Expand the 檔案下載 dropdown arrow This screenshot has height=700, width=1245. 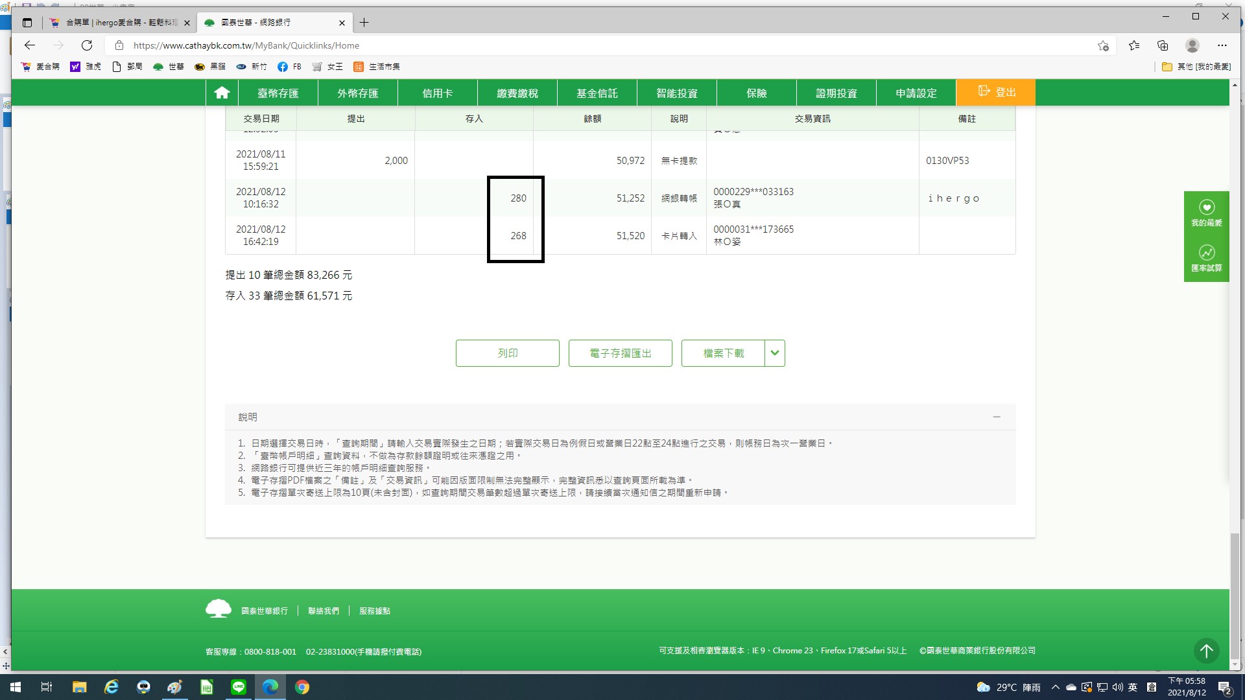[775, 353]
